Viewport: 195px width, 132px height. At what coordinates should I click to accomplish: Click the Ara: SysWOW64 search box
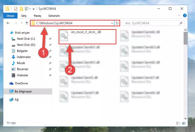point(154,23)
